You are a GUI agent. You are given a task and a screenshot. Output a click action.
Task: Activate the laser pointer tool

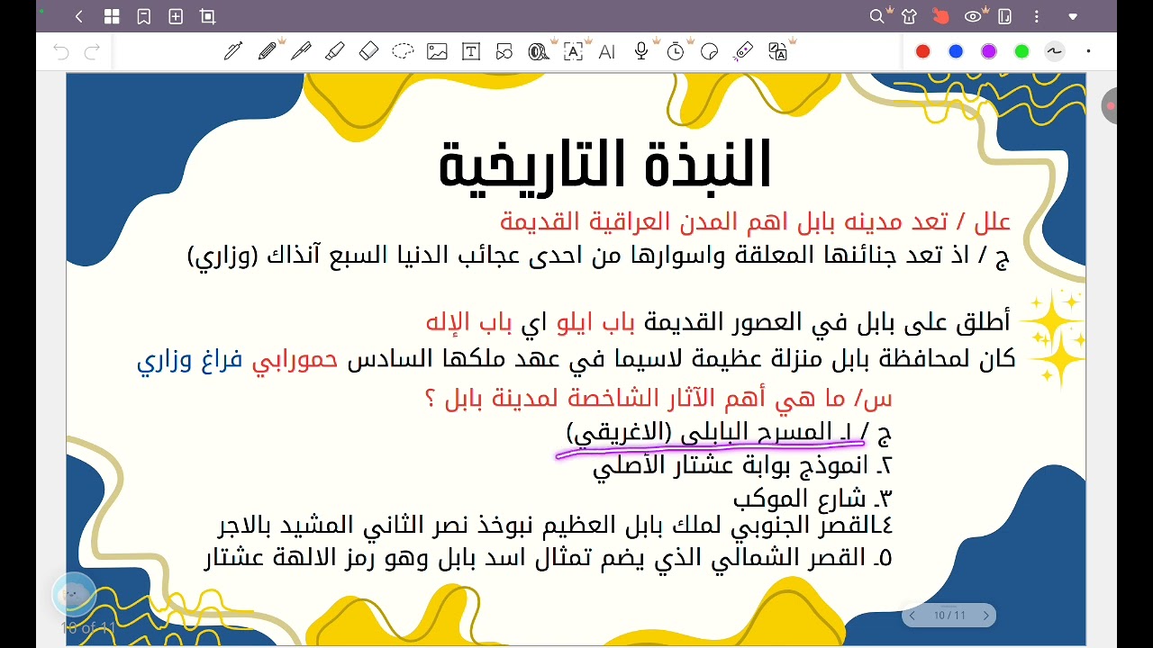tap(743, 51)
